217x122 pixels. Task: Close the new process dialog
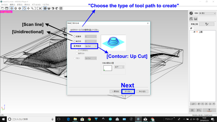(148, 23)
